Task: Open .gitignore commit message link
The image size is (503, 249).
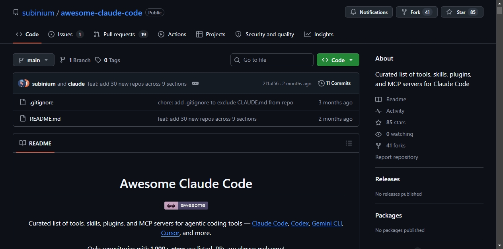Action: tap(225, 102)
